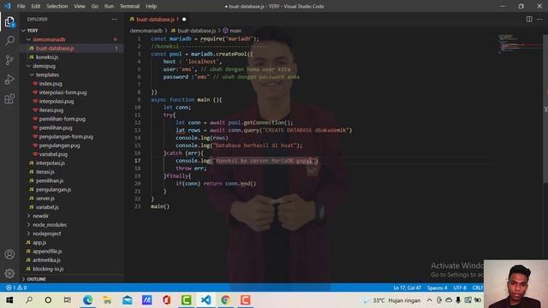
Task: Place cursor on line 23 main()
Action: tap(160, 206)
